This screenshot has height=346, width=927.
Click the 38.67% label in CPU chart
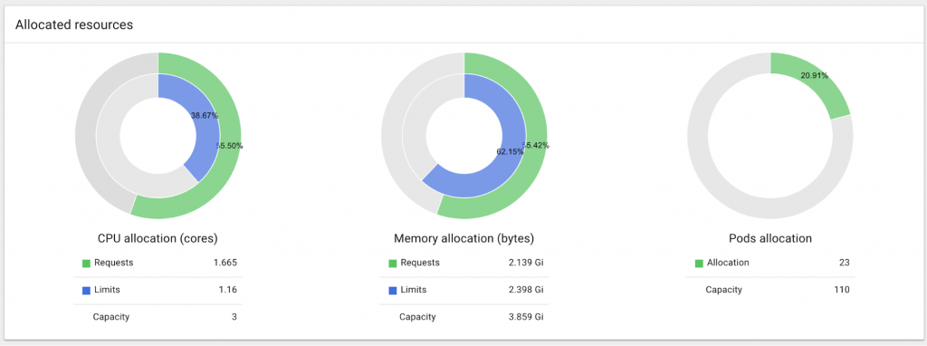tap(204, 116)
